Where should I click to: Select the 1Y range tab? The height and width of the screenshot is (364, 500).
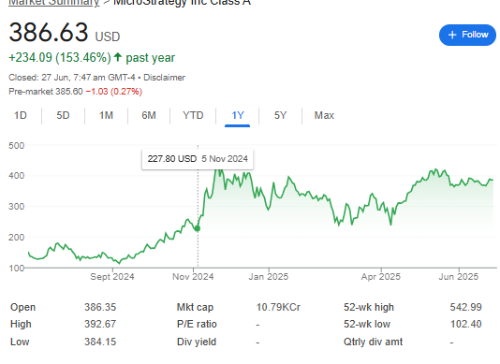click(238, 115)
